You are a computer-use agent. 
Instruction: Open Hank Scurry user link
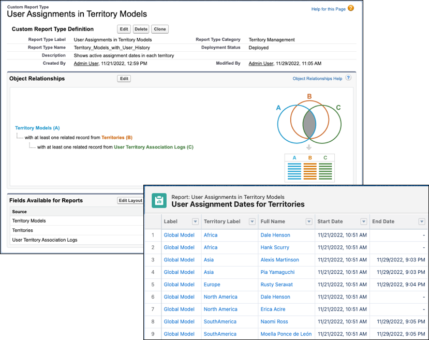(275, 247)
